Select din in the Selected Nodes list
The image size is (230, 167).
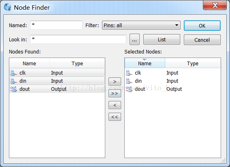coord(172,81)
